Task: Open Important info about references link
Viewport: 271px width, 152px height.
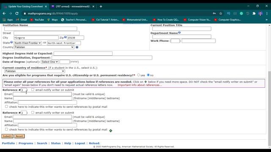Action: pyautogui.click(x=140, y=85)
